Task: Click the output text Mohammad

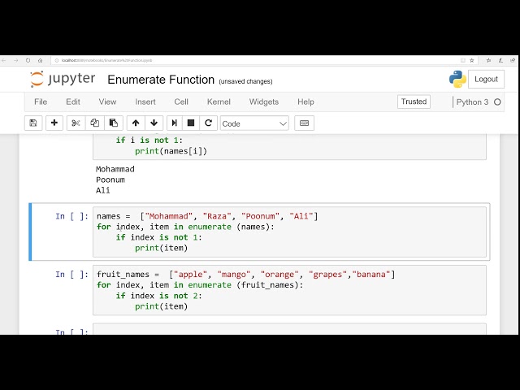Action: click(x=115, y=169)
